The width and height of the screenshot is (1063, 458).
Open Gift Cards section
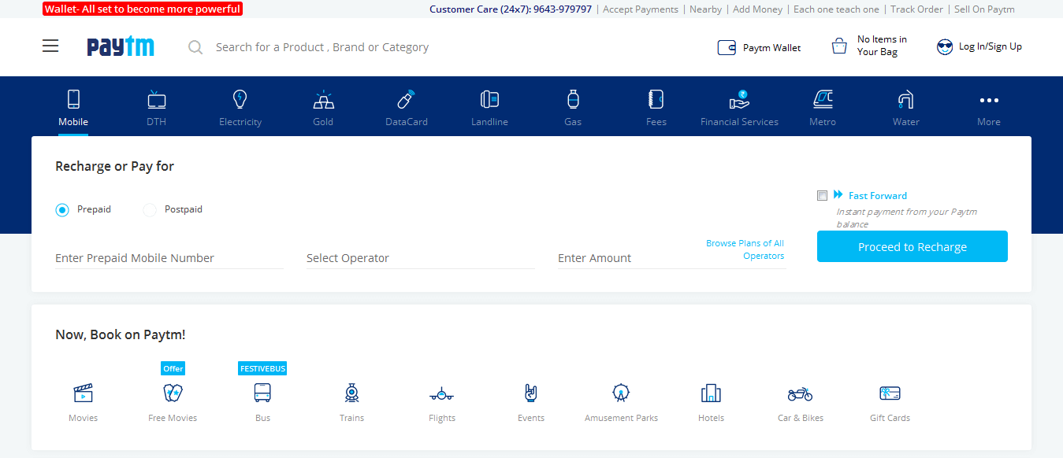(890, 402)
